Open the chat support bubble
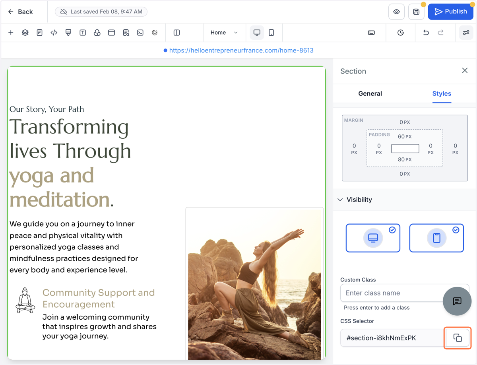Viewport: 477px width, 365px height. click(x=457, y=301)
